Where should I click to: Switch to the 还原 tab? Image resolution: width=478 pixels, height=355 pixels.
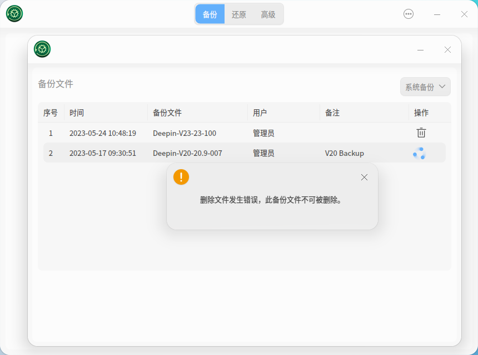238,14
